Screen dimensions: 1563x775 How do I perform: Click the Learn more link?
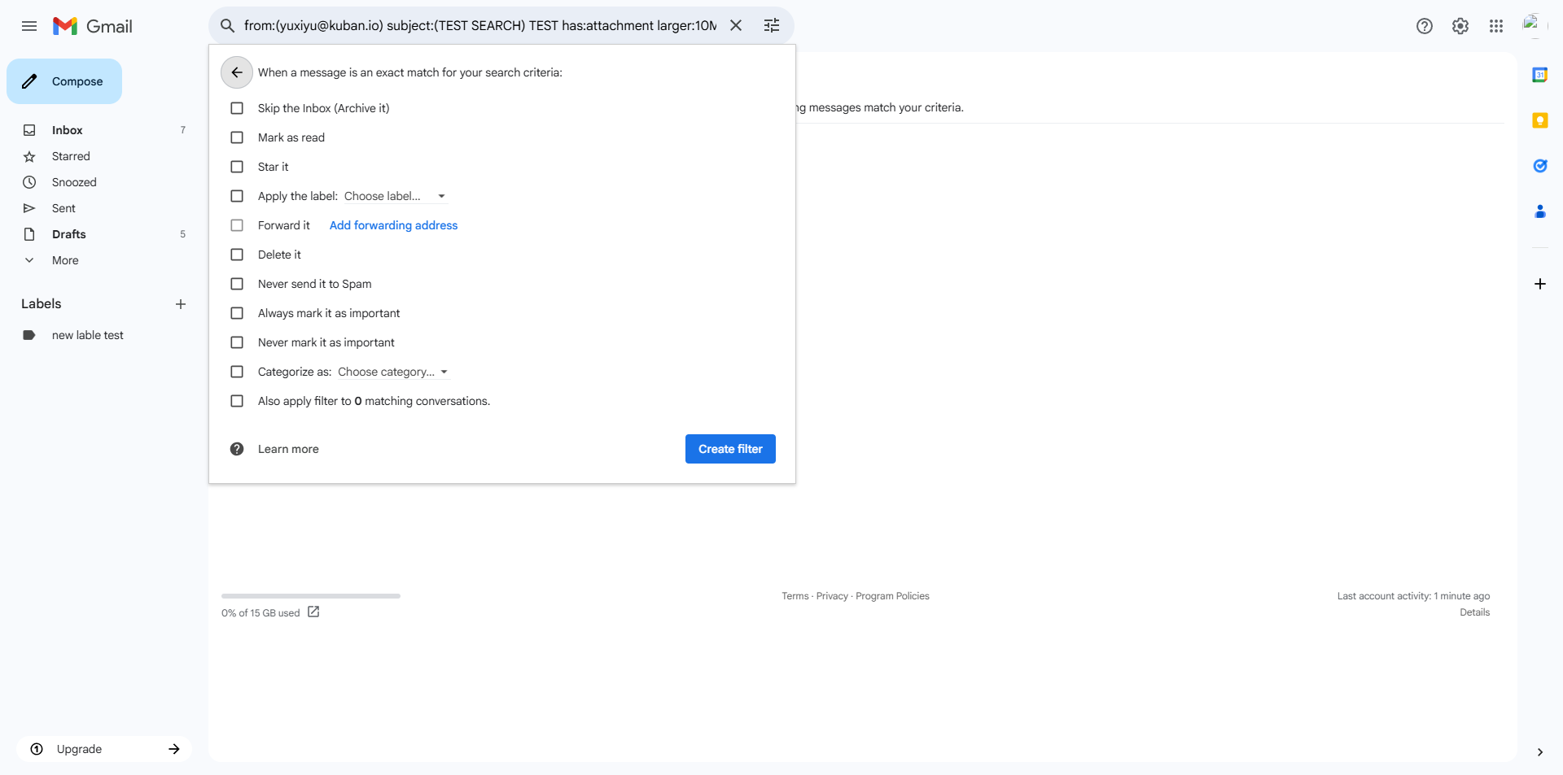[x=288, y=449]
